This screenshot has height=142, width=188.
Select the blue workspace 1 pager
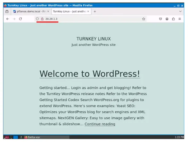16,137
